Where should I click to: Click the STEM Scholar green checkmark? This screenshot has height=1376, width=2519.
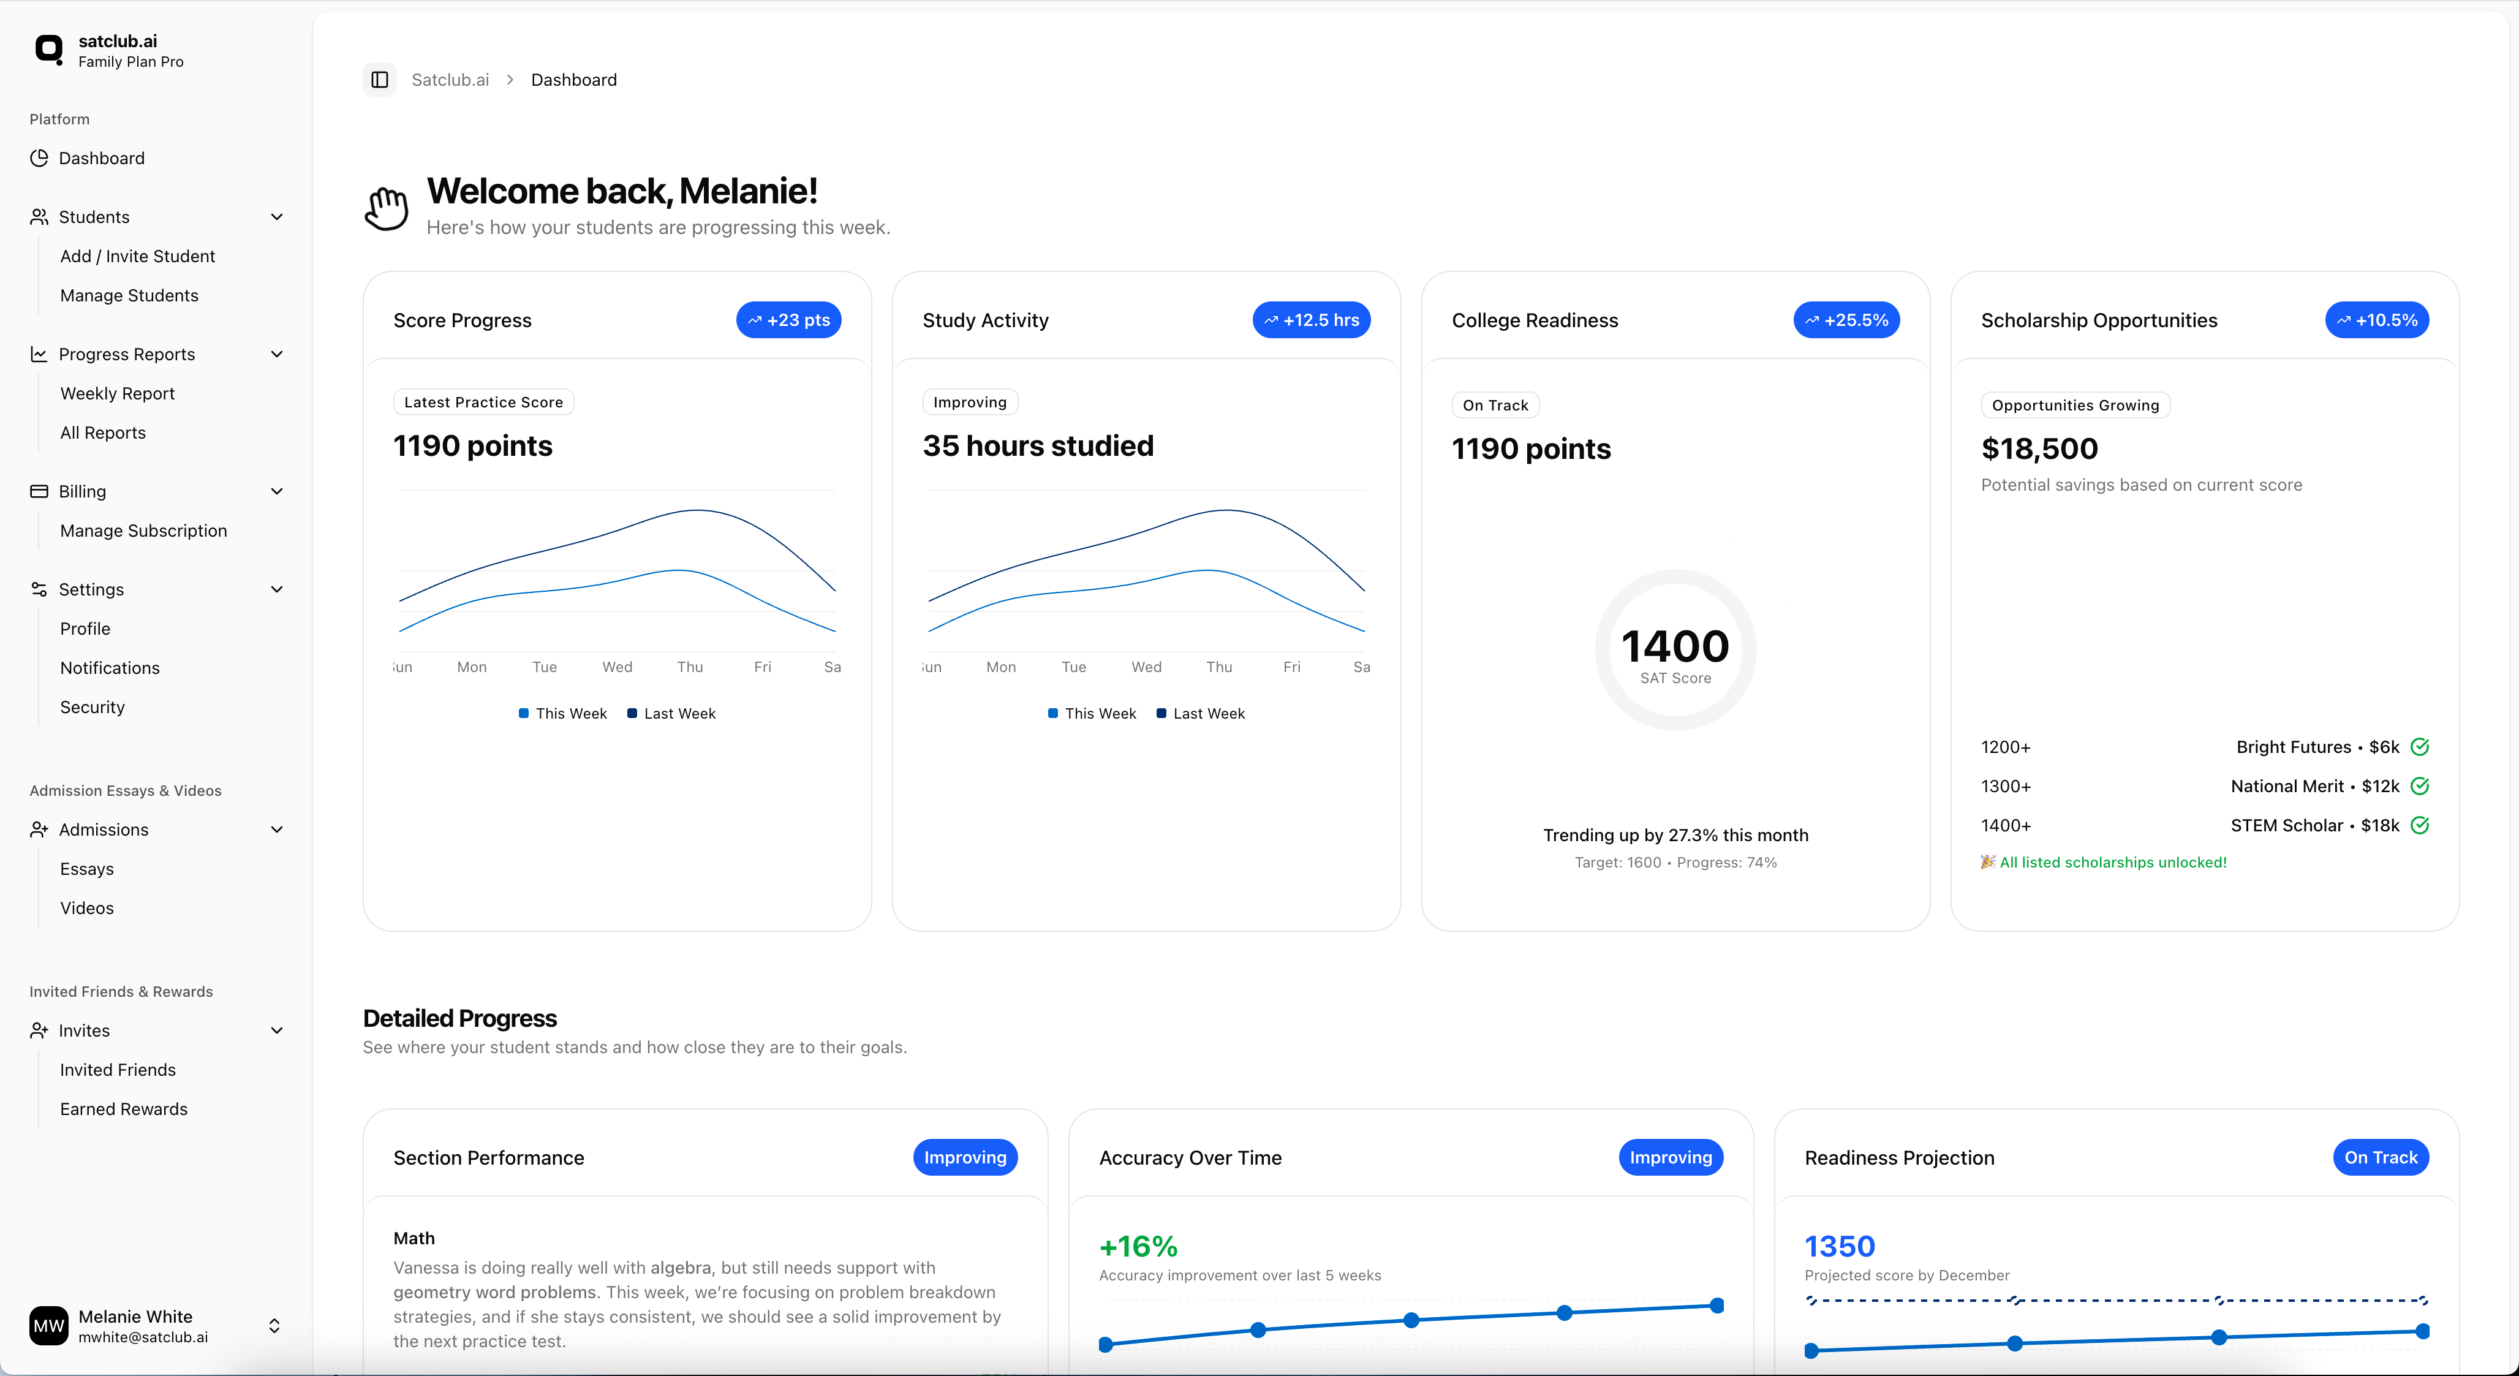pyautogui.click(x=2420, y=825)
